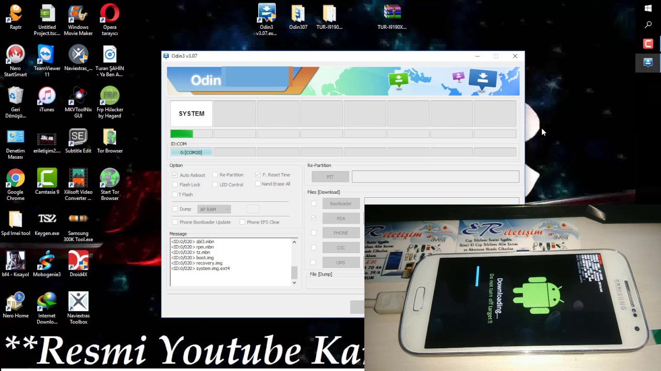
Task: Click the PIT file path field
Action: [x=435, y=177]
